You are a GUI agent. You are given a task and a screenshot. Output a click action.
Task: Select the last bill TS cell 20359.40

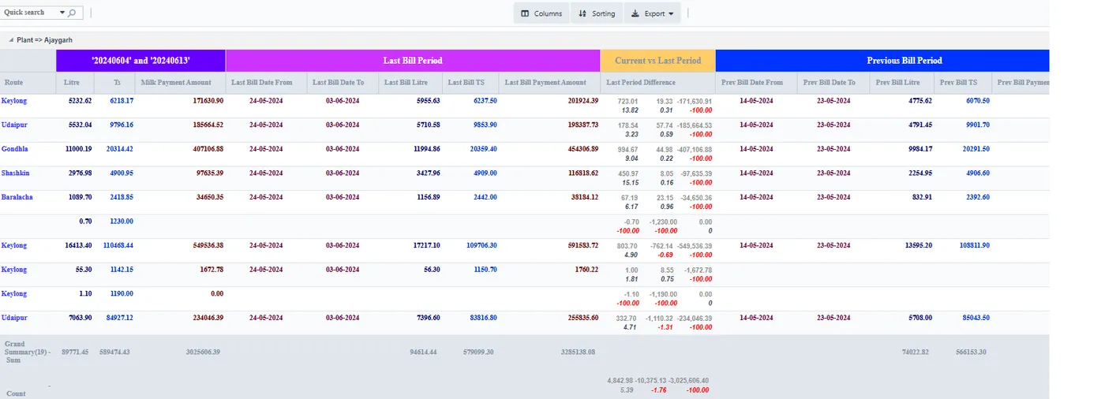point(482,149)
